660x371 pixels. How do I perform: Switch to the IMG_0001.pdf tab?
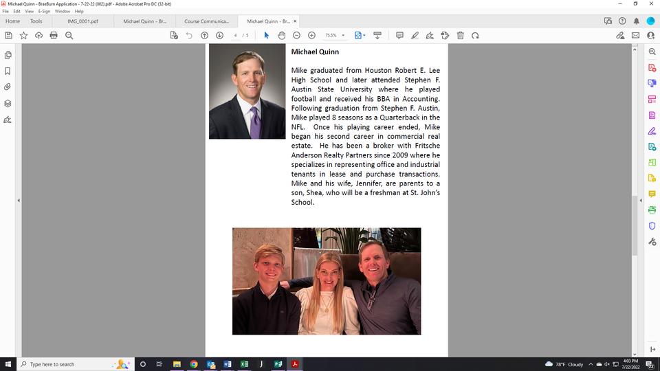coord(83,21)
